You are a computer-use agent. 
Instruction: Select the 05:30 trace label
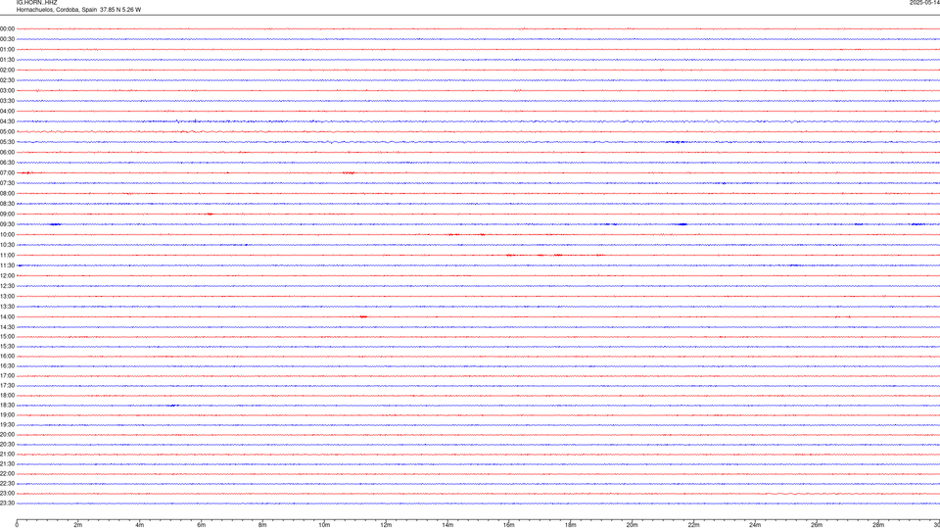point(7,141)
